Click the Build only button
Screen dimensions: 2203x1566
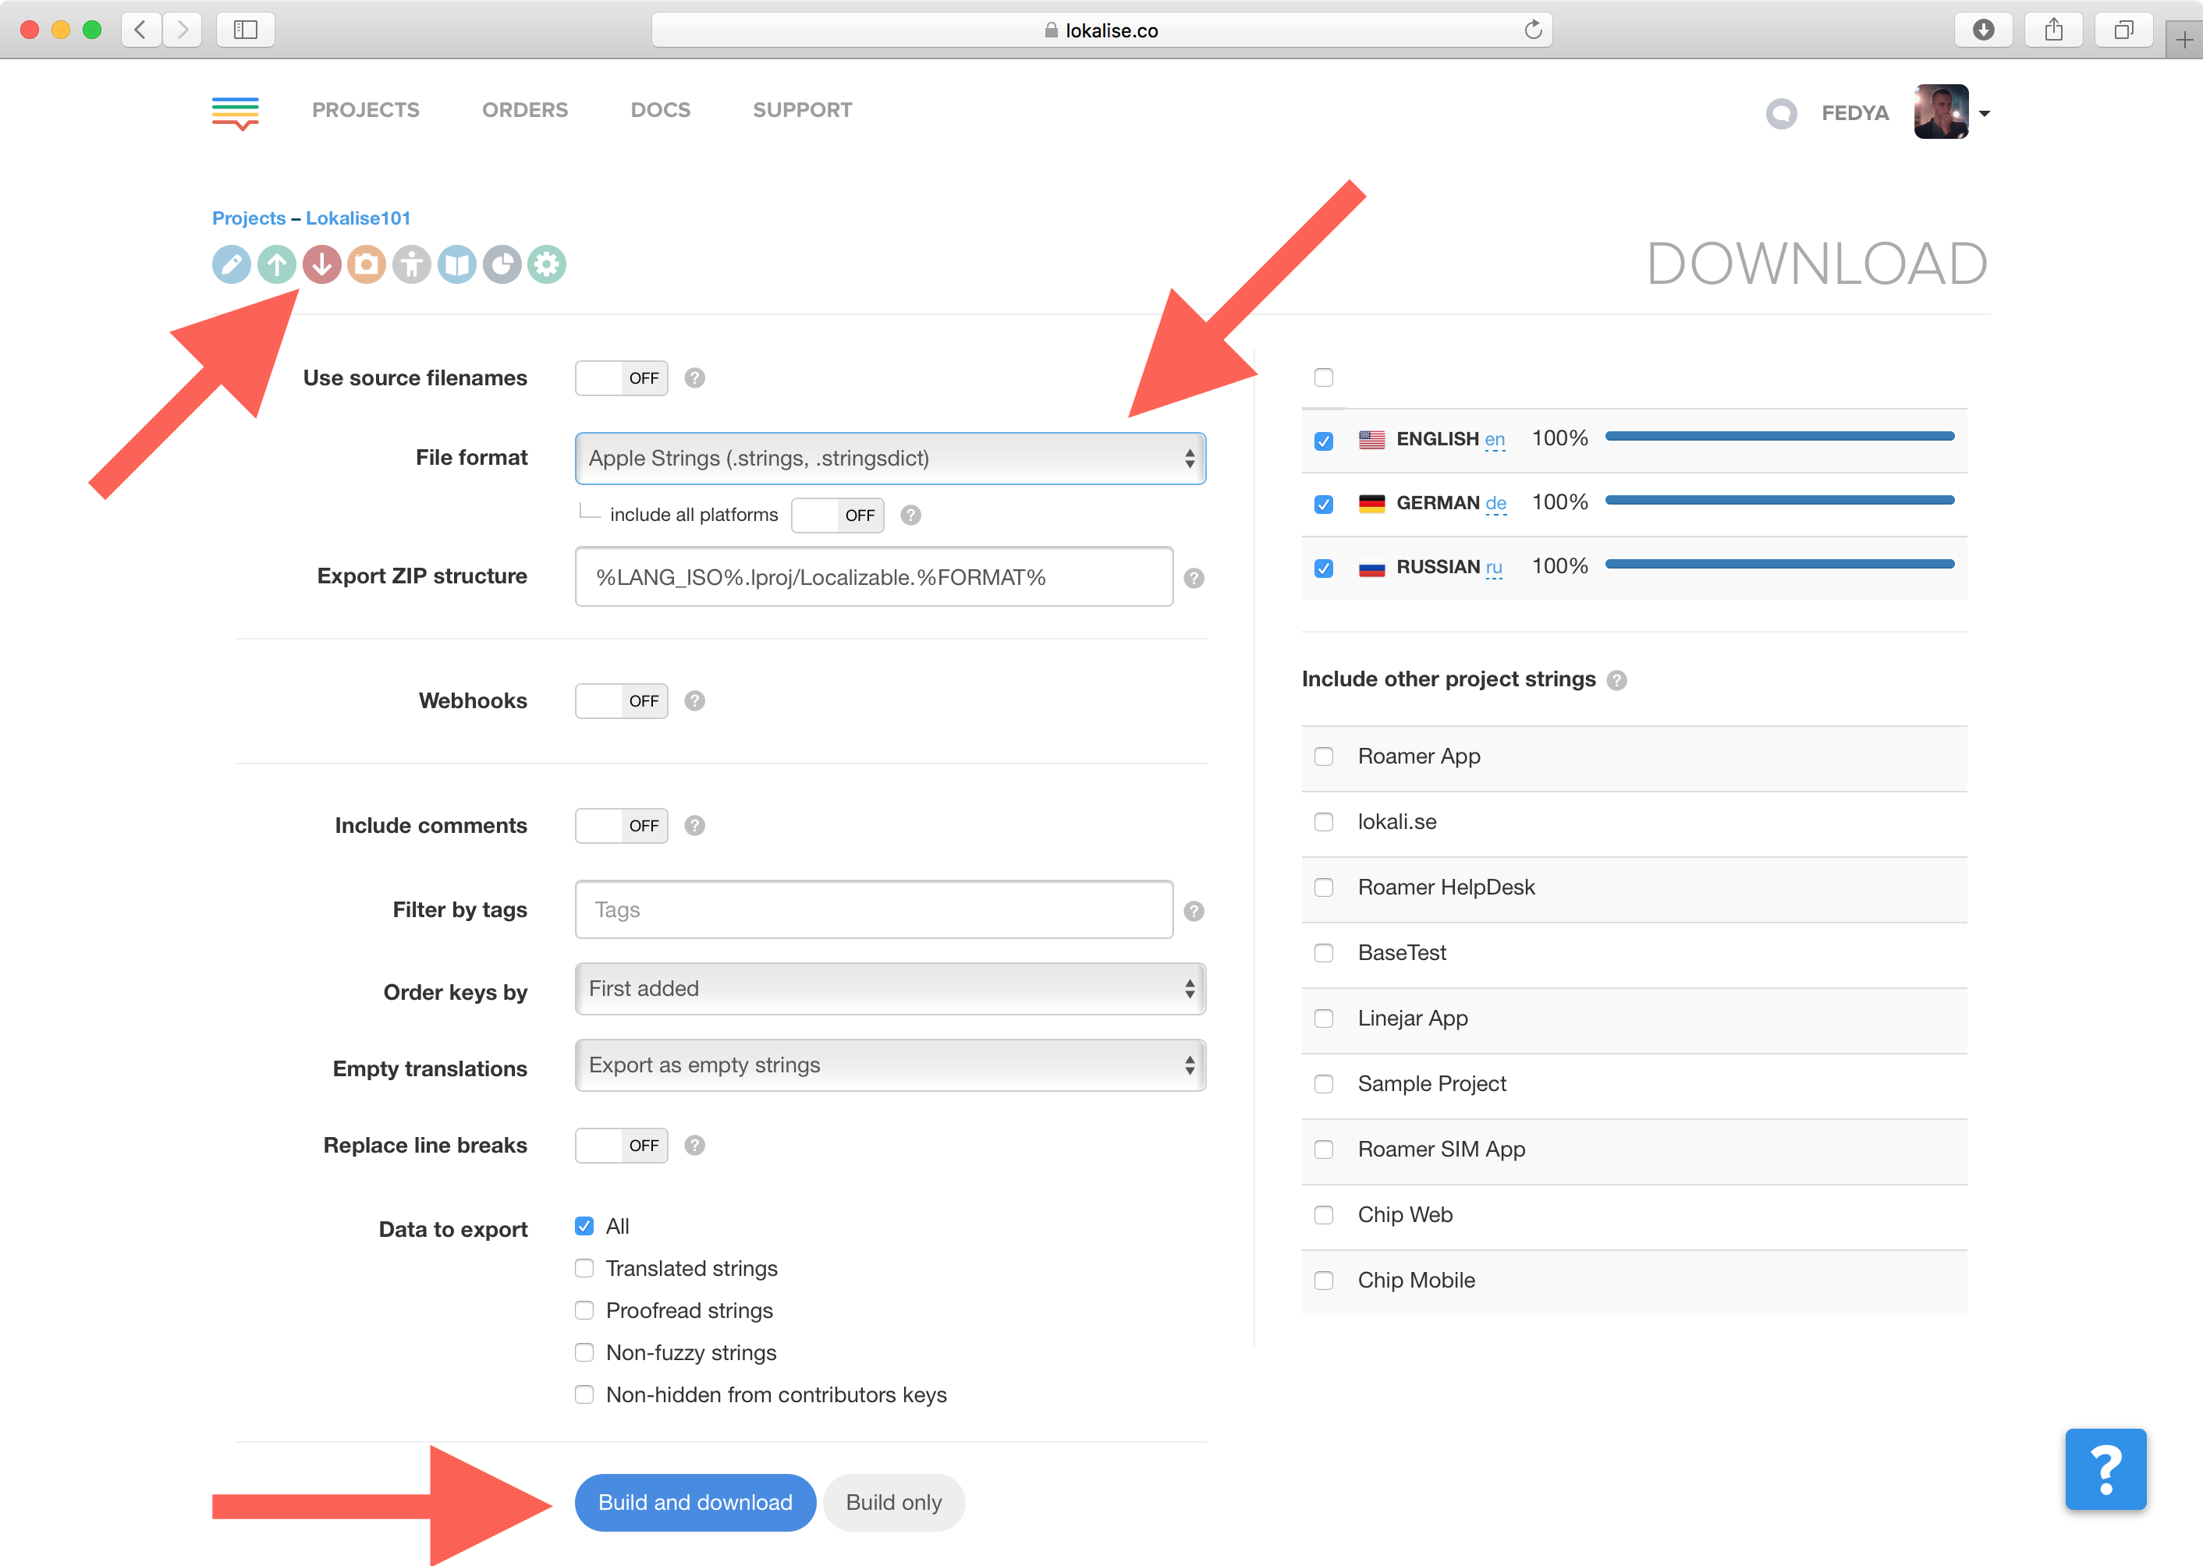pos(894,1502)
